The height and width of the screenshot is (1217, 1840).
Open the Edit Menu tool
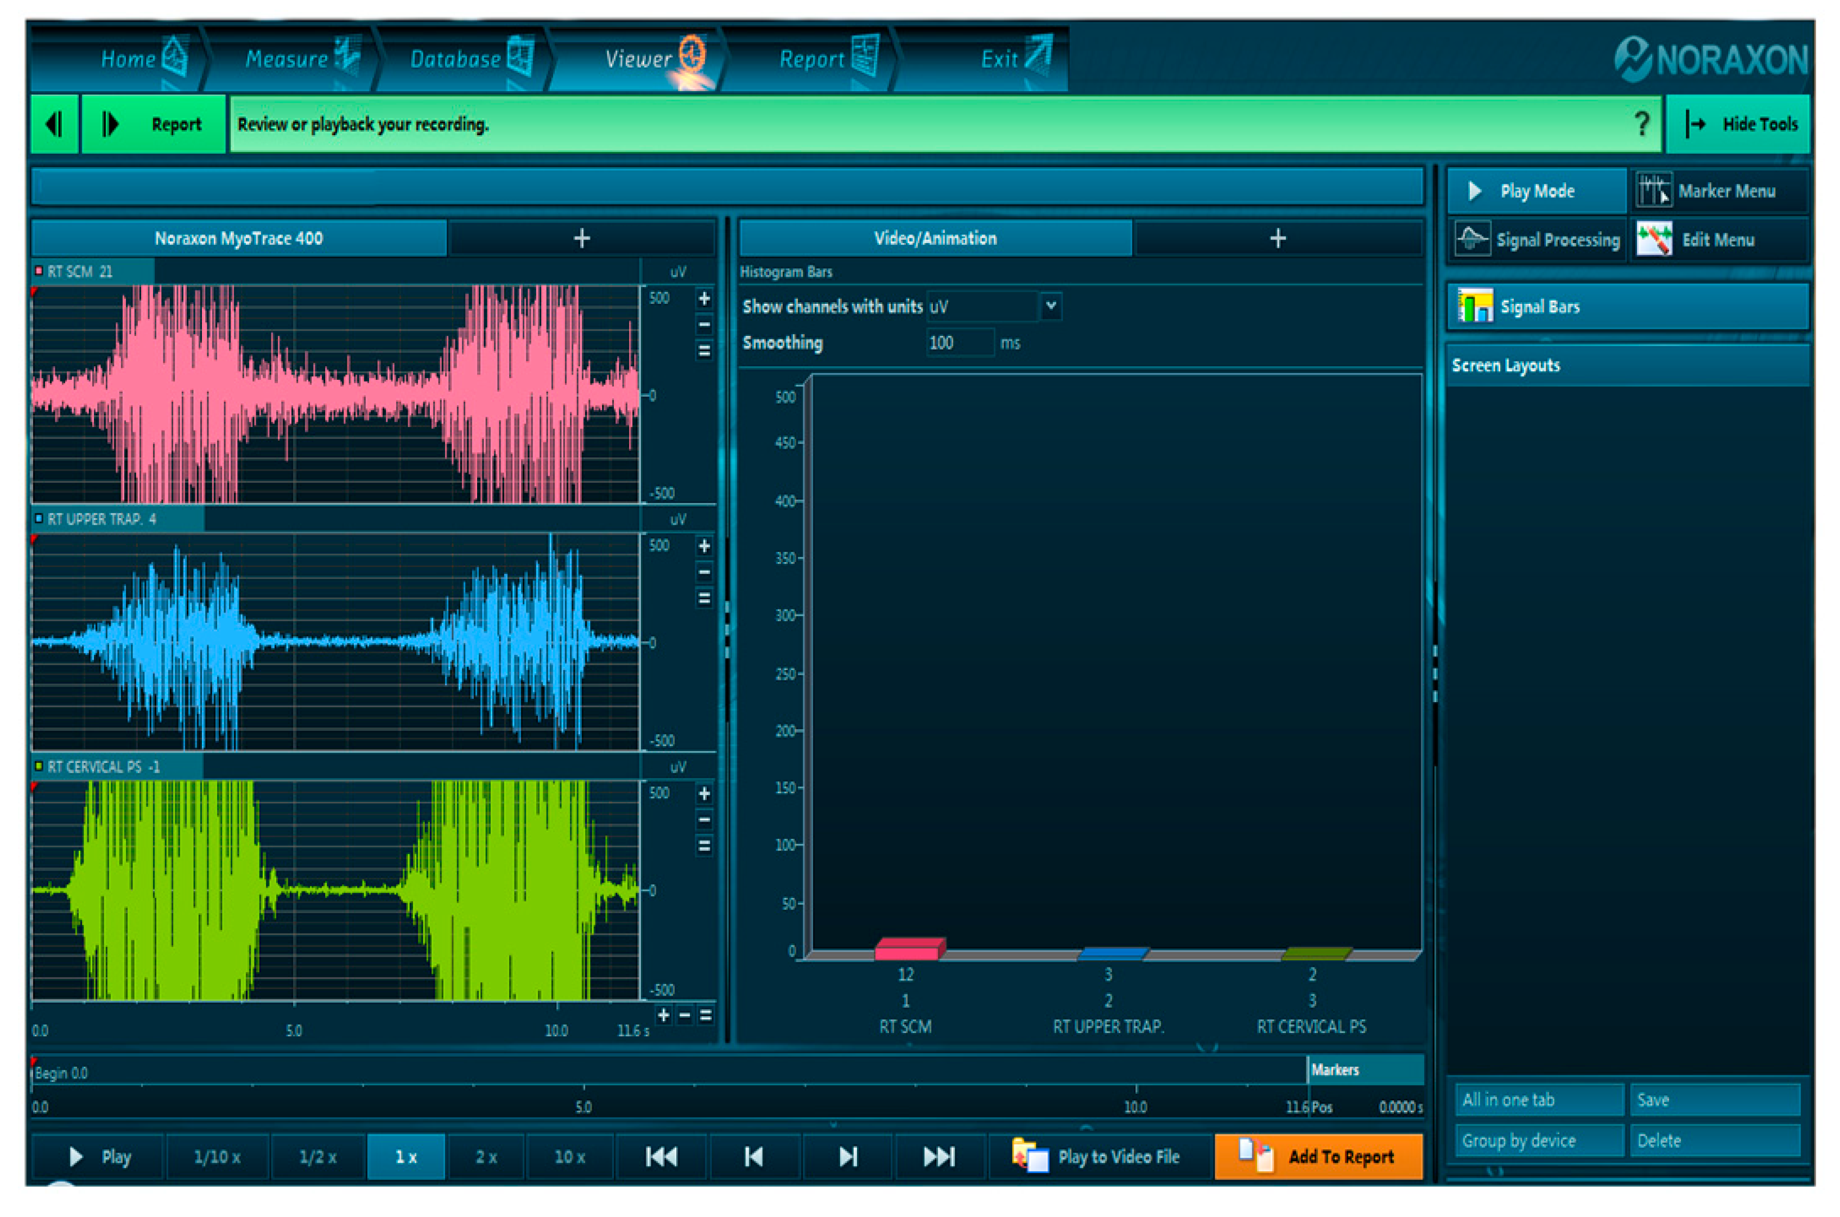[1718, 240]
